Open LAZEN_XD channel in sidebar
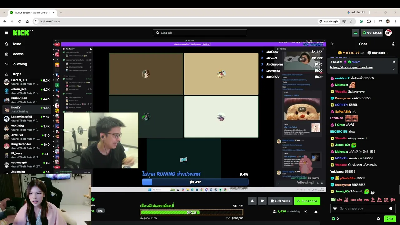400x225 pixels. pos(27,82)
